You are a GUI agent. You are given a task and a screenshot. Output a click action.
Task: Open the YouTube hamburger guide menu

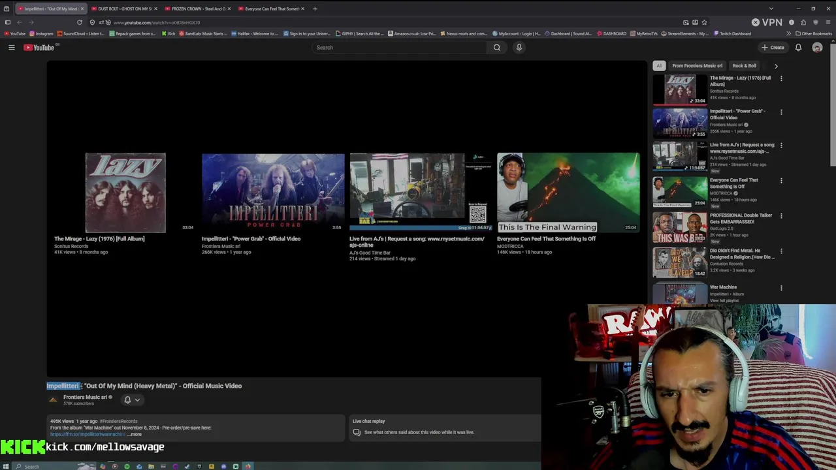pos(11,48)
